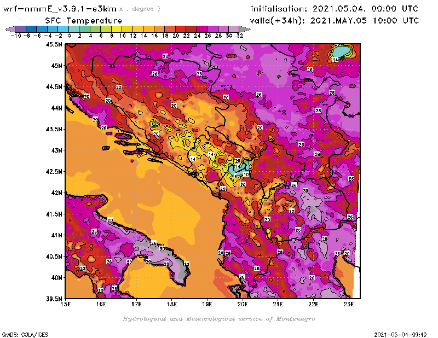Select the orchid swatch between 28 and 30

pos(223,29)
